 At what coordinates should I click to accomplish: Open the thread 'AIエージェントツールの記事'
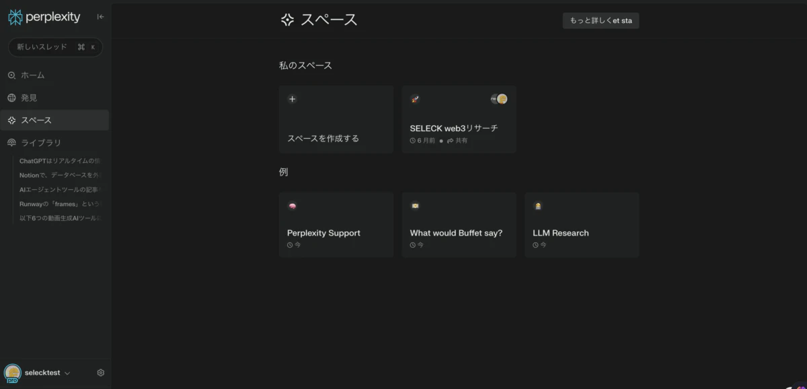pyautogui.click(x=60, y=190)
